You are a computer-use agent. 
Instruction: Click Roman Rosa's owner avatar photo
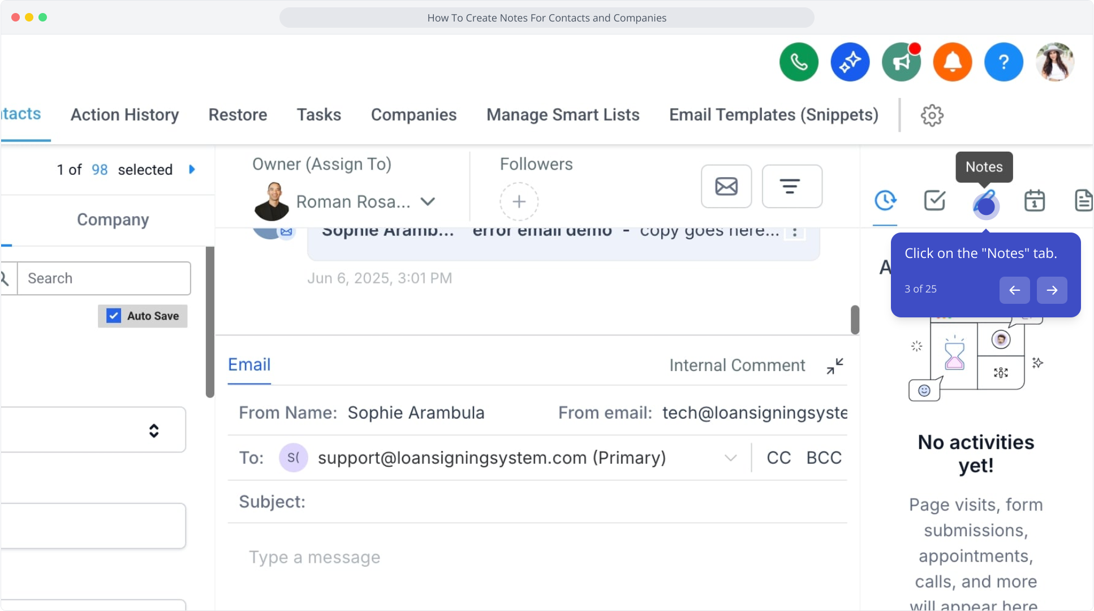click(272, 201)
